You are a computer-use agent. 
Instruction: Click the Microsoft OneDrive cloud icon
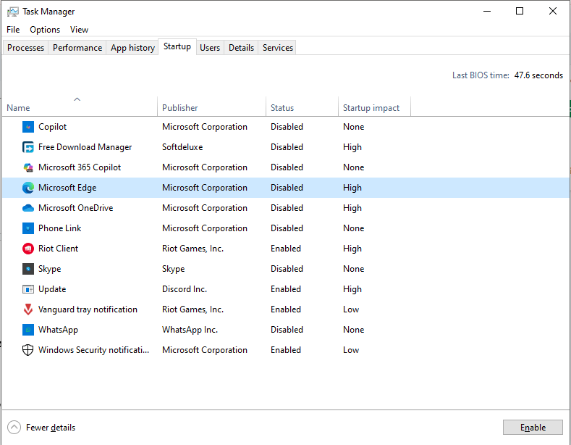click(28, 208)
